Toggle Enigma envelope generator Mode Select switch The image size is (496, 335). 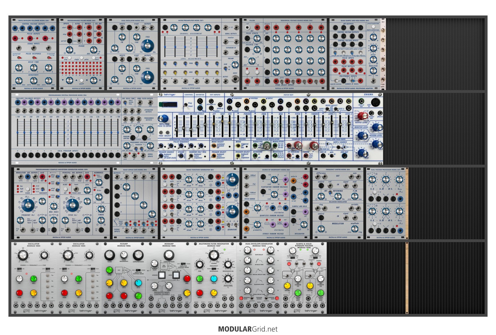click(x=214, y=146)
